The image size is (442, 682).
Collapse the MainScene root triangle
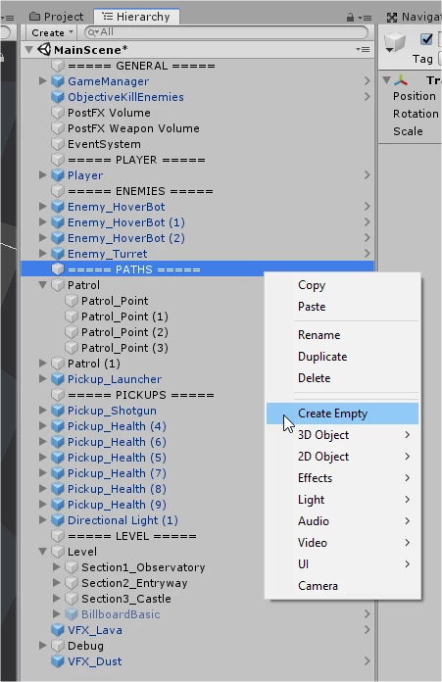[29, 50]
